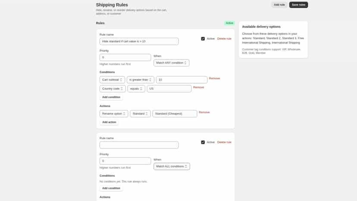The width and height of the screenshot is (357, 201).
Task: Edit the cart subtotal value 10
Action: [182, 80]
